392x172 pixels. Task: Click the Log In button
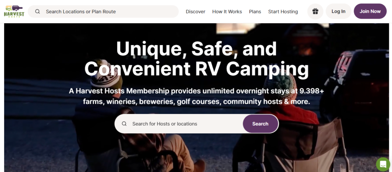pyautogui.click(x=338, y=11)
